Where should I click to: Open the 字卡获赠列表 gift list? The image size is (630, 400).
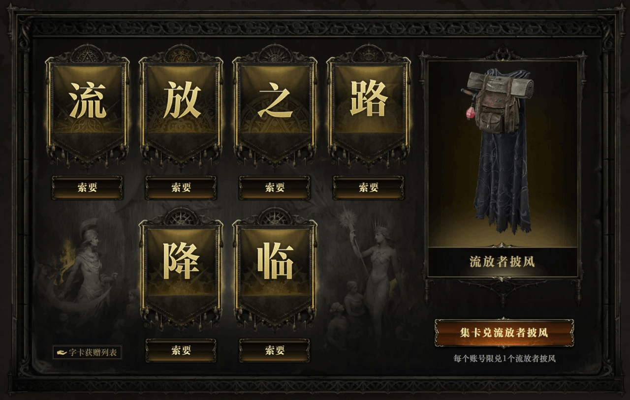click(x=87, y=352)
